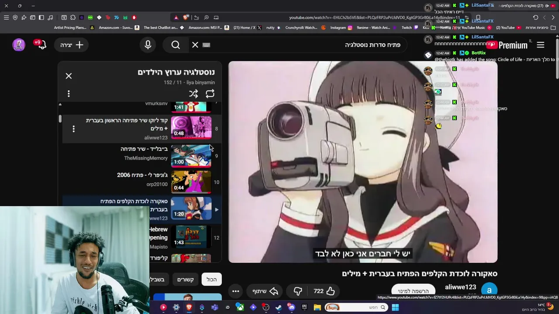This screenshot has width=559, height=314.
Task: Open the 9anime bookmark
Action: [377, 27]
